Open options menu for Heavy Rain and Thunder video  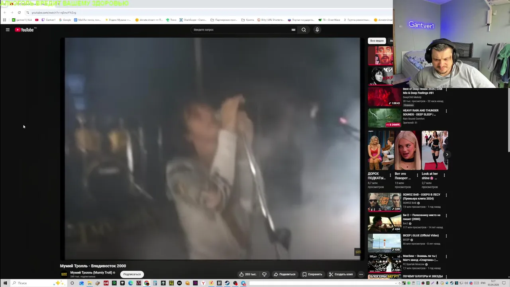446,111
